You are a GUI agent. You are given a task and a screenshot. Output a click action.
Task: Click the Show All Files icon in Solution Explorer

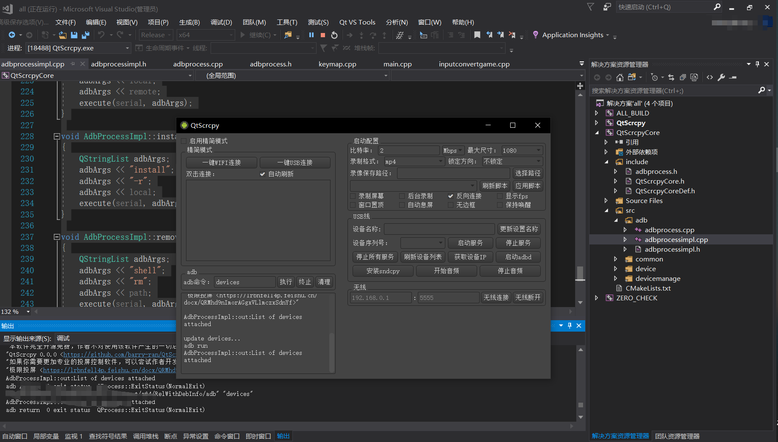[x=694, y=77]
